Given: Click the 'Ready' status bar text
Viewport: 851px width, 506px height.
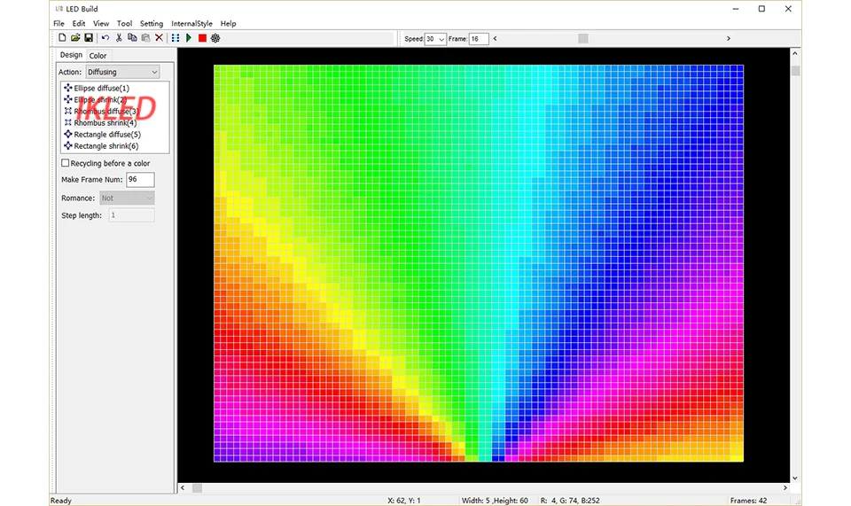Looking at the screenshot, I should pyautogui.click(x=61, y=501).
